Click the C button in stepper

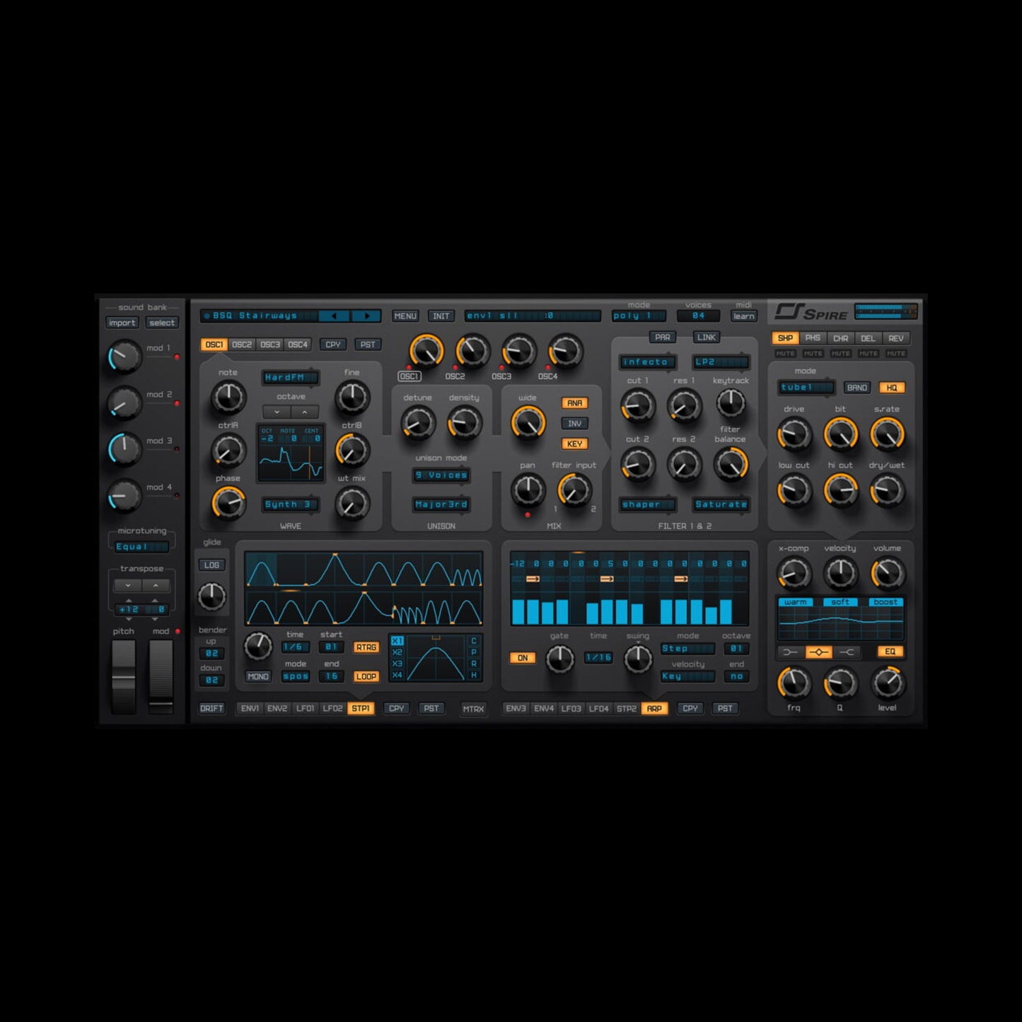point(474,641)
